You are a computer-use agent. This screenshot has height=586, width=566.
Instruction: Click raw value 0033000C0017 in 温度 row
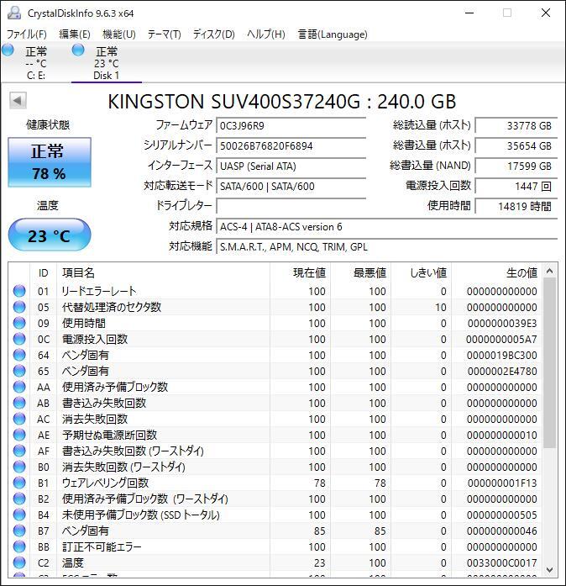[x=502, y=562]
